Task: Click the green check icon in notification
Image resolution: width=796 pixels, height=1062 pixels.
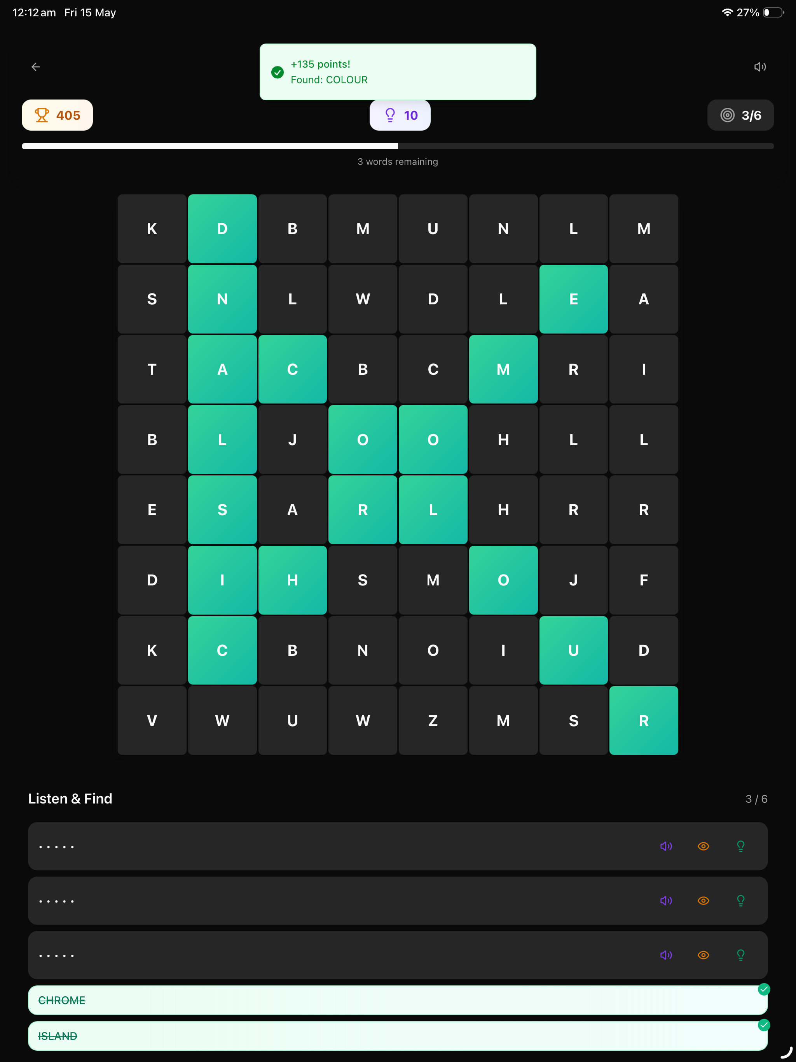Action: point(278,72)
